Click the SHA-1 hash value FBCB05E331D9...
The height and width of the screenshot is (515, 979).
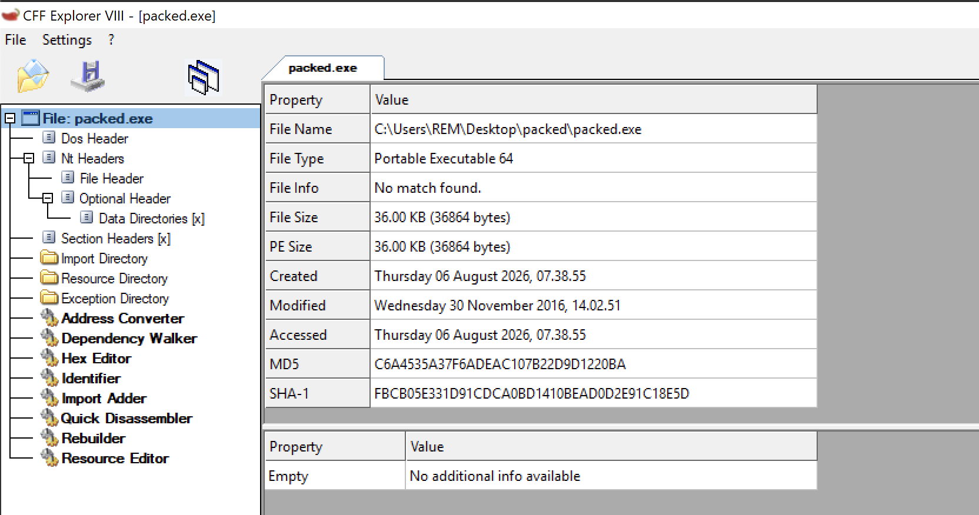(532, 394)
